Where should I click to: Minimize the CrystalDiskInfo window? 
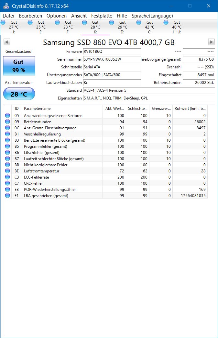[x=172, y=6]
